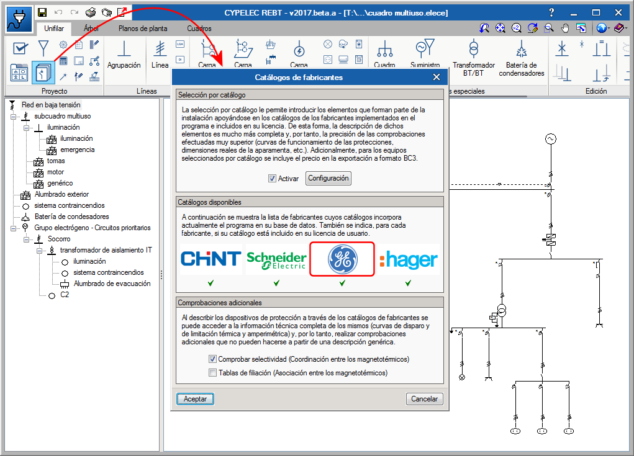The width and height of the screenshot is (634, 456).
Task: Click the question mark help button in title bar
Action: click(551, 12)
